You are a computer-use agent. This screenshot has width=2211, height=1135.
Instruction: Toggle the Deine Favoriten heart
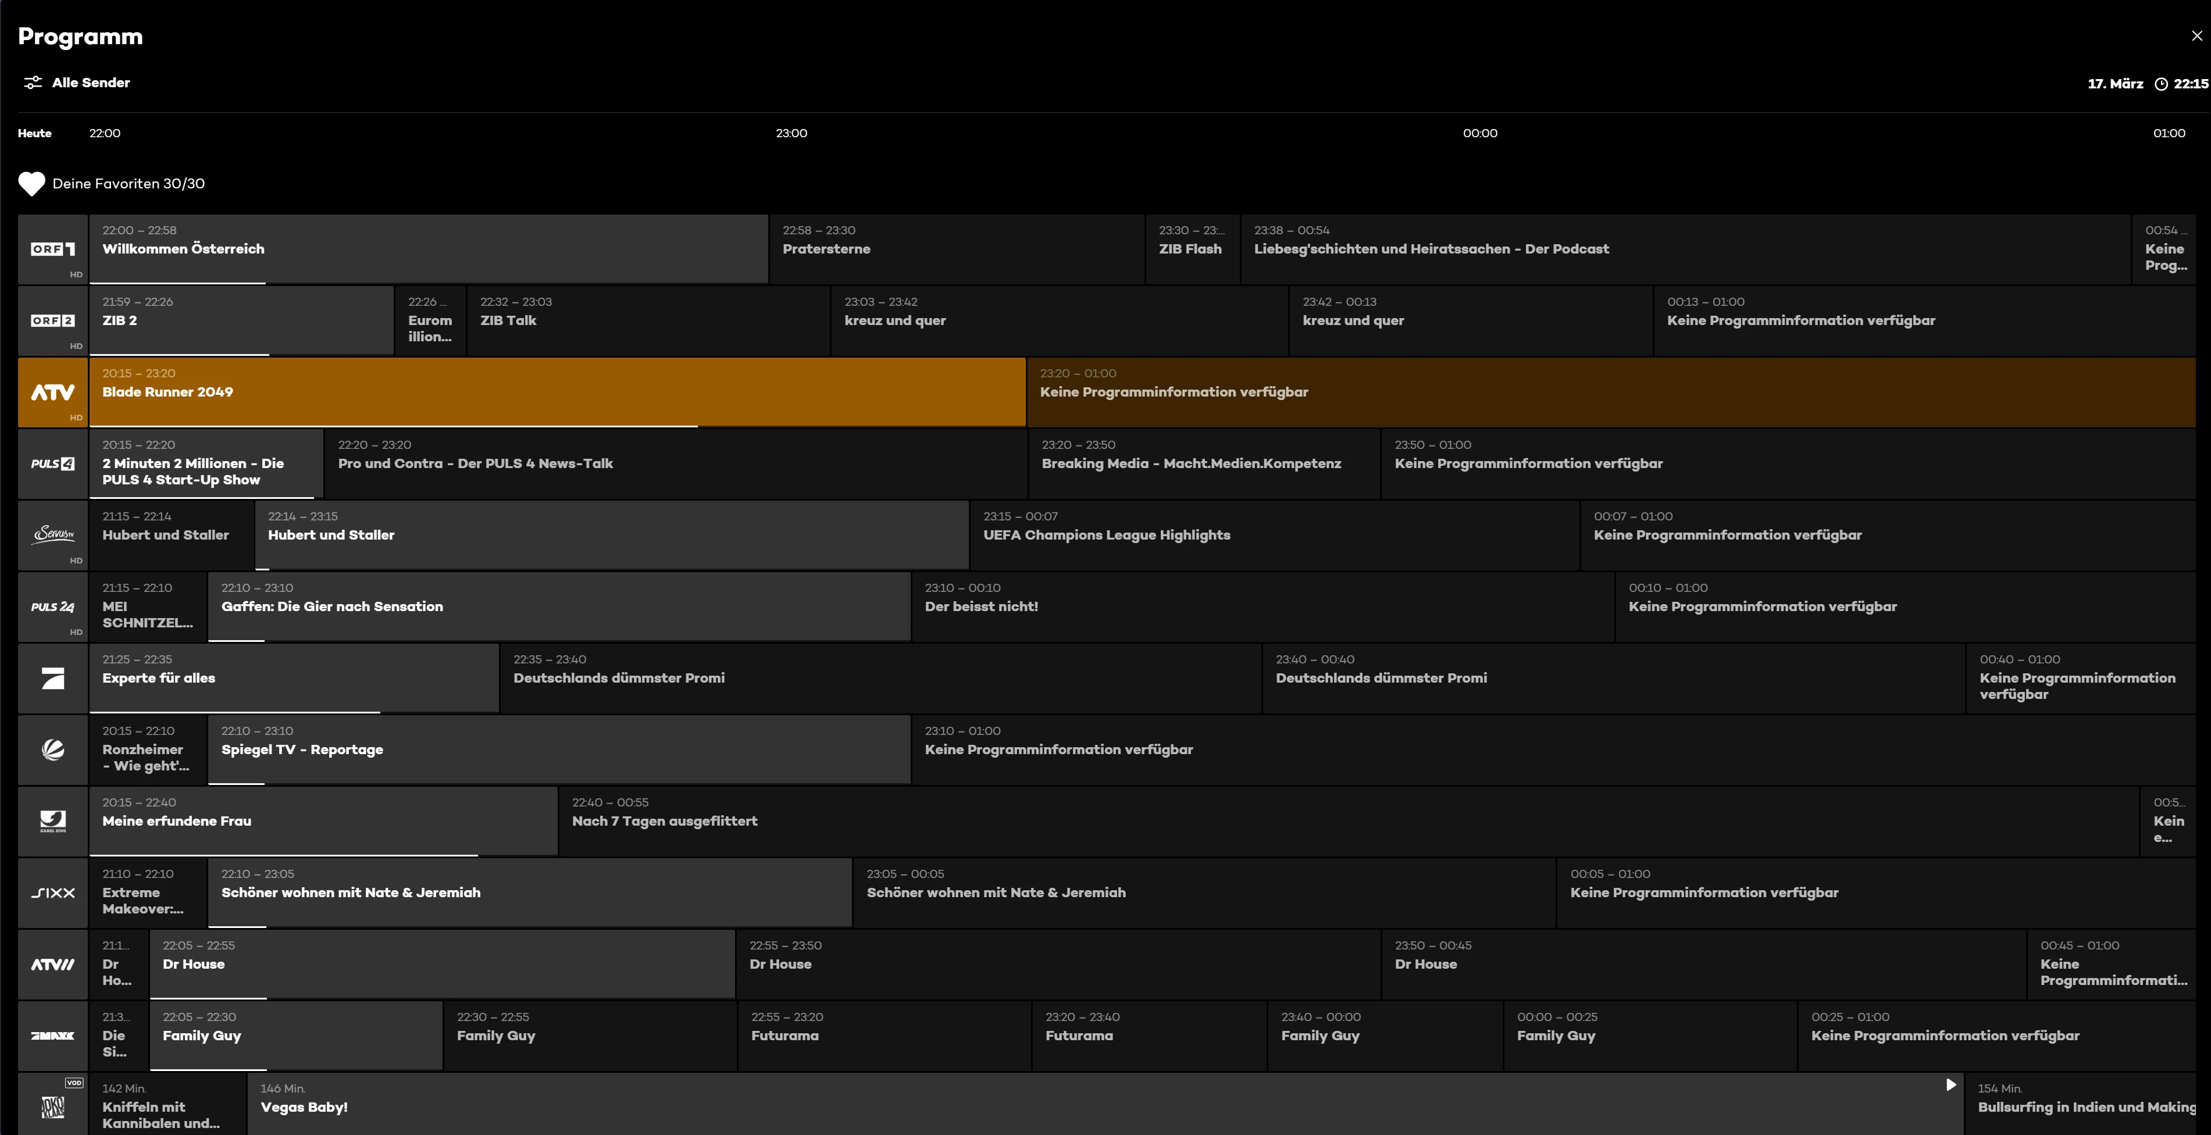[x=32, y=184]
